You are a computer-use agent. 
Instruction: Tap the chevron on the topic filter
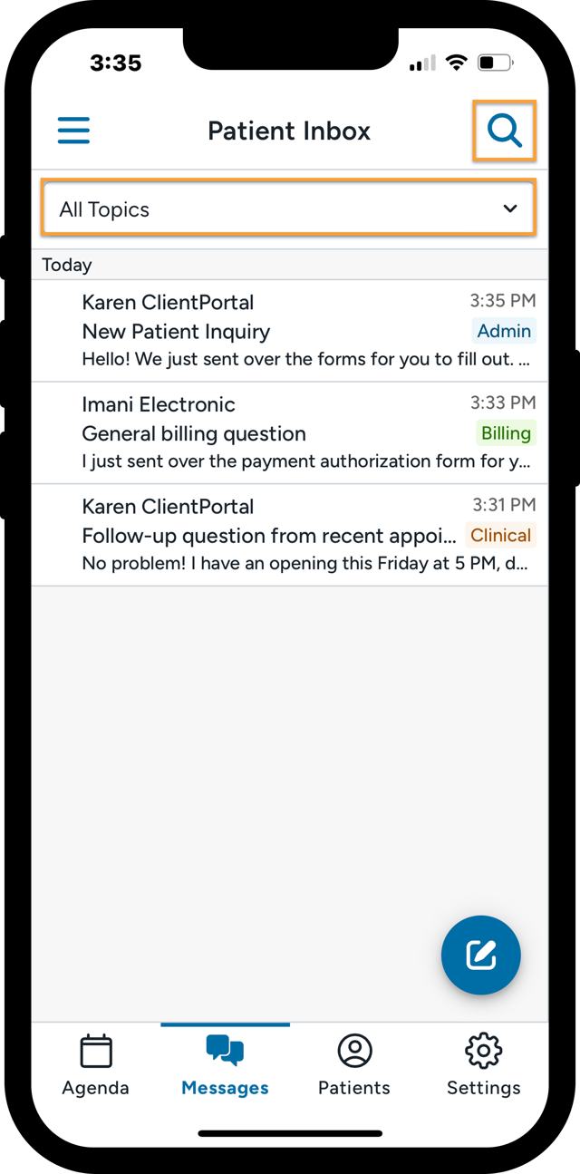(509, 208)
